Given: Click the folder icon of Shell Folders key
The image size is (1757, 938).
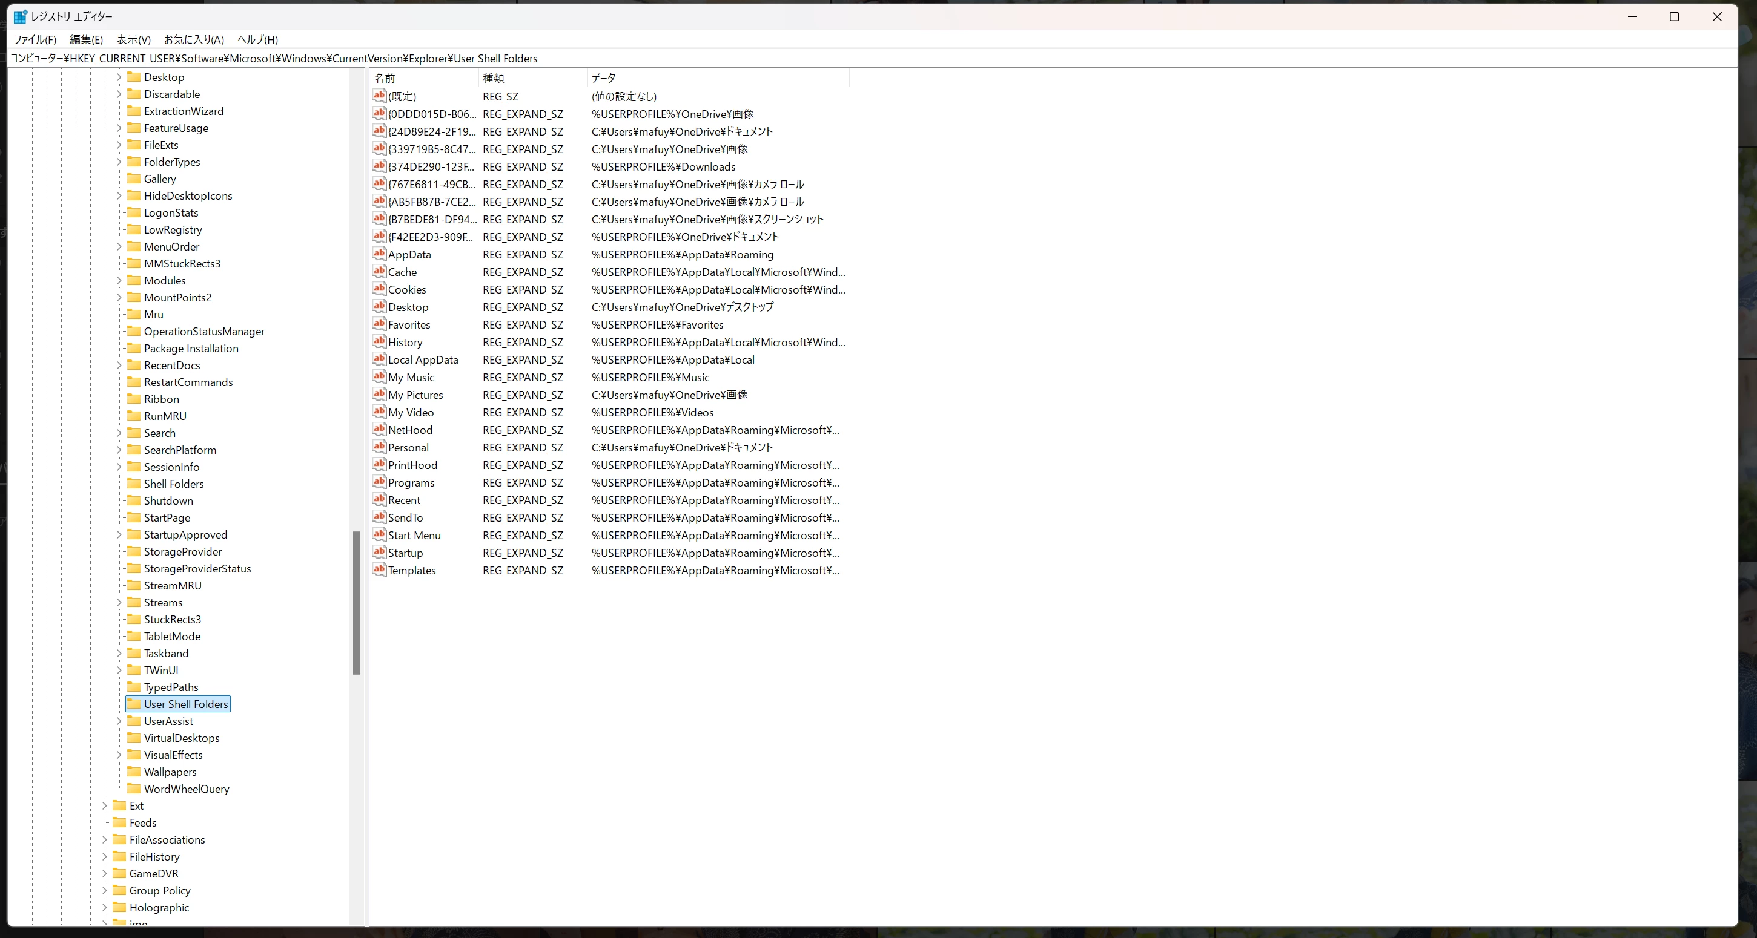Looking at the screenshot, I should pos(134,484).
